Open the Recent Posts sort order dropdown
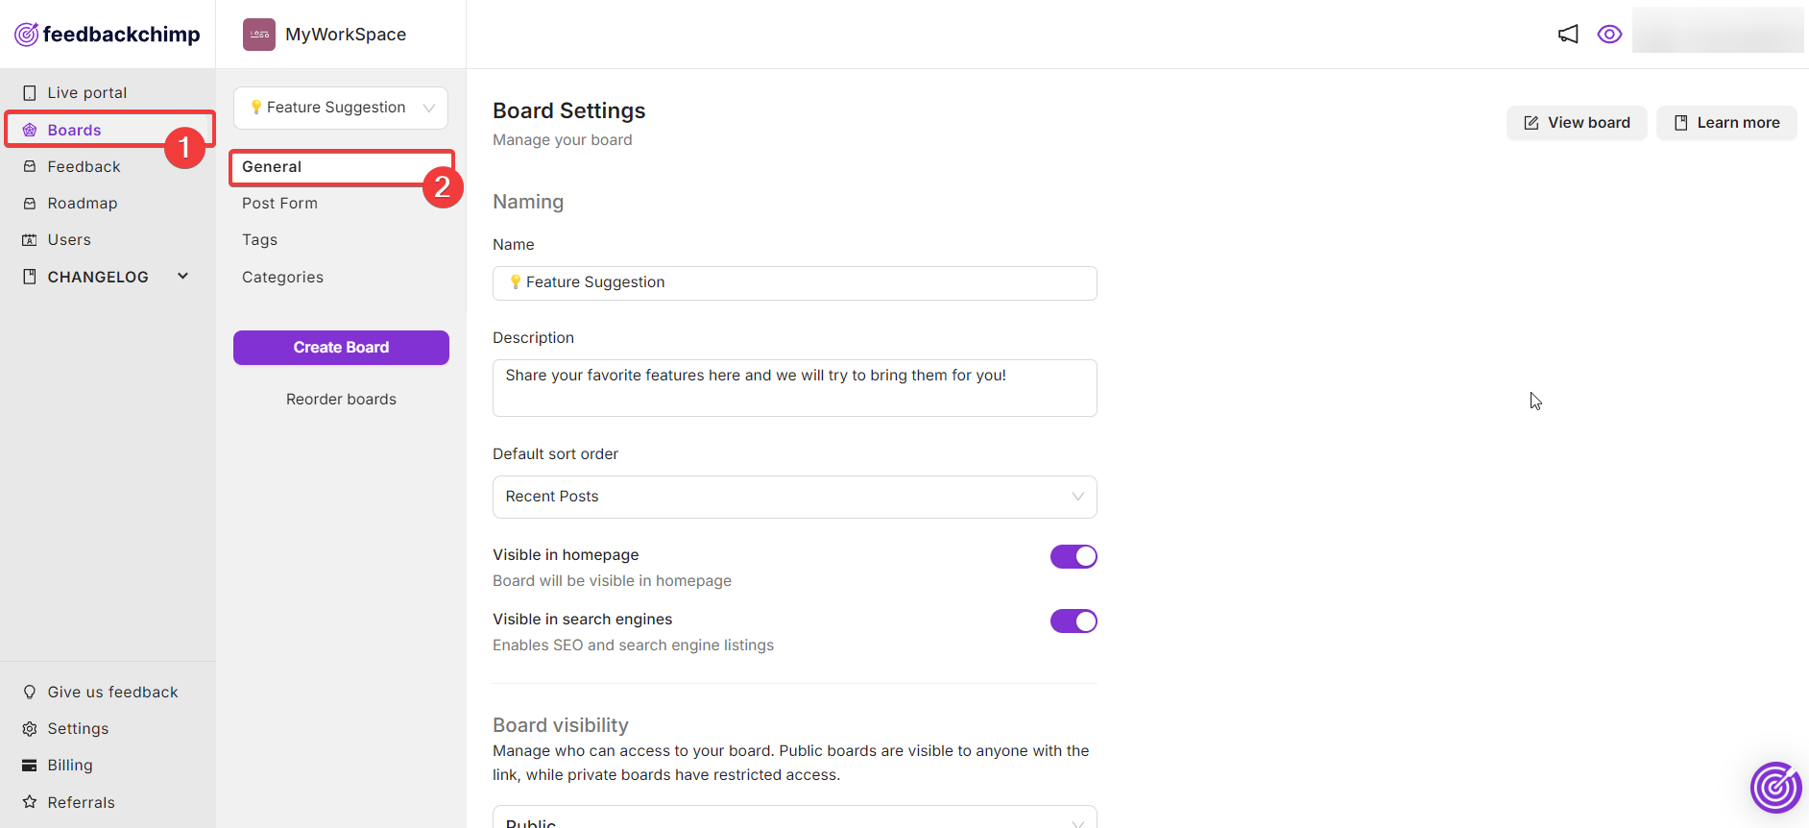This screenshot has height=828, width=1809. [x=795, y=497]
